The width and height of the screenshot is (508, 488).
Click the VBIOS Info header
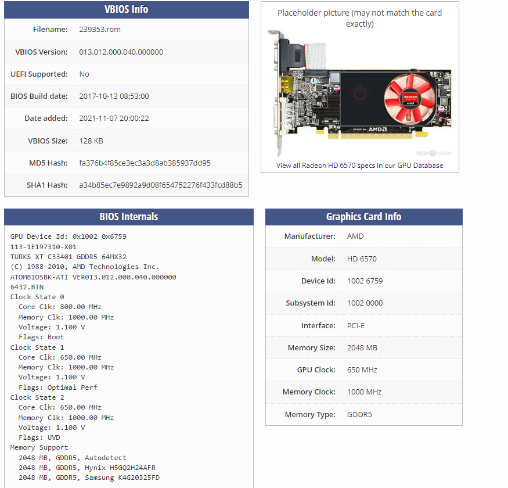(127, 9)
